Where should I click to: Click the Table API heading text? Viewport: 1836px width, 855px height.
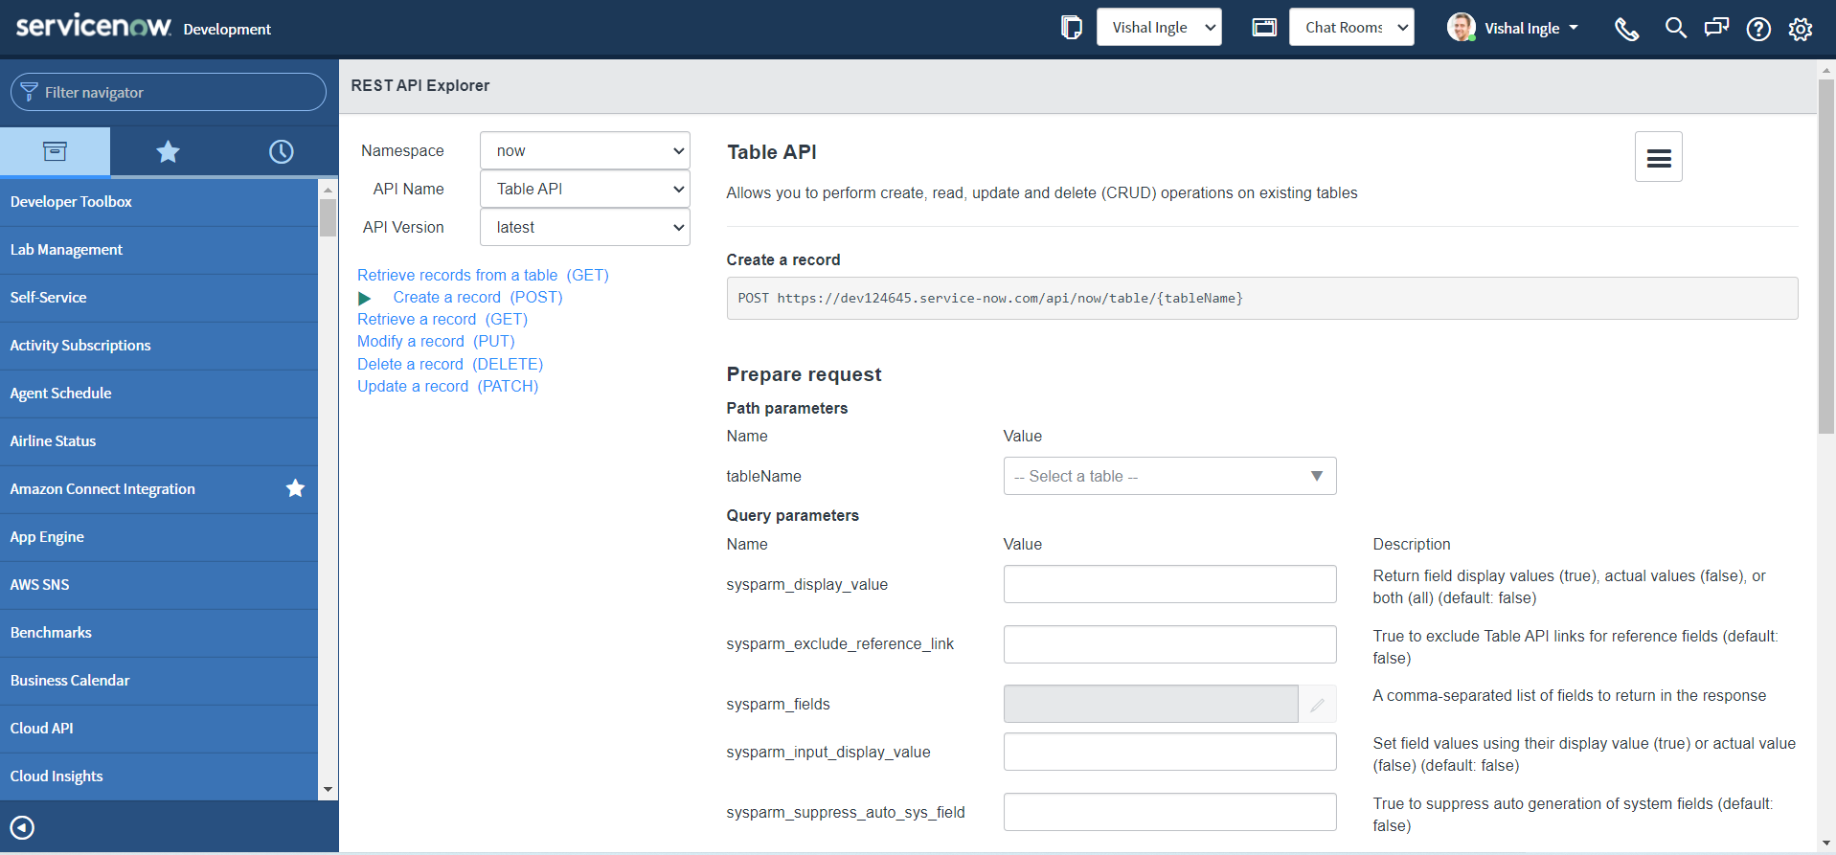click(771, 152)
